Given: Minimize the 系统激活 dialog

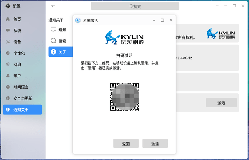Looking at the screenshot, I should pyautogui.click(x=154, y=20).
